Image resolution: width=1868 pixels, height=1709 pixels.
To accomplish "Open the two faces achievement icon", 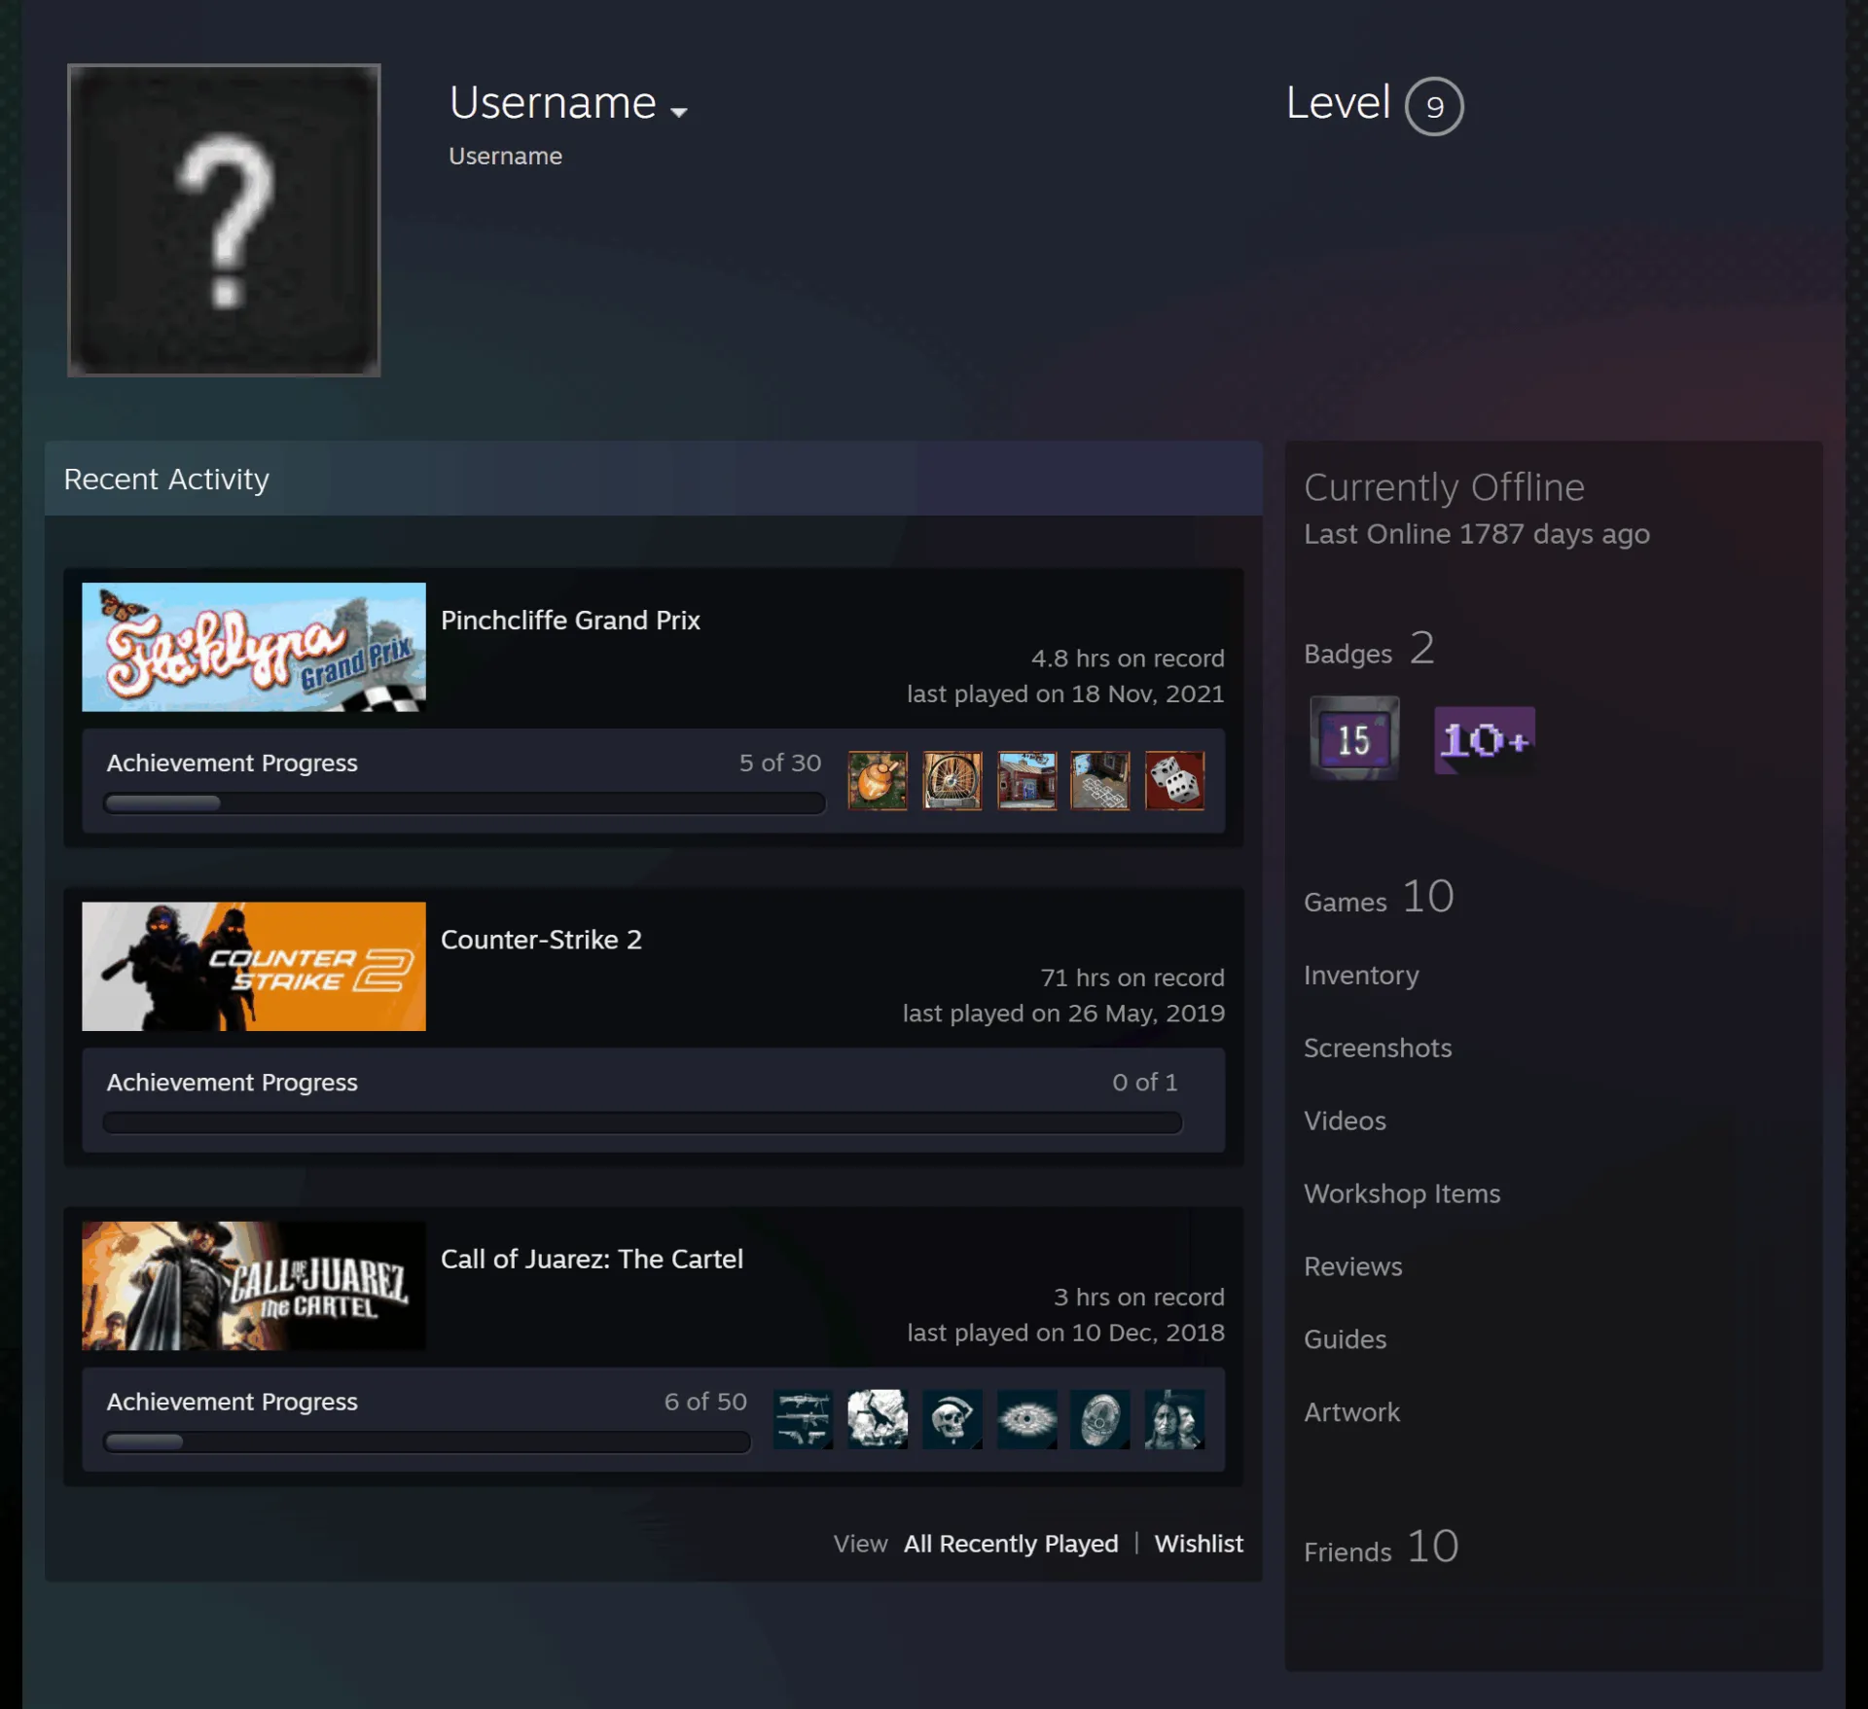I will (x=1175, y=1419).
